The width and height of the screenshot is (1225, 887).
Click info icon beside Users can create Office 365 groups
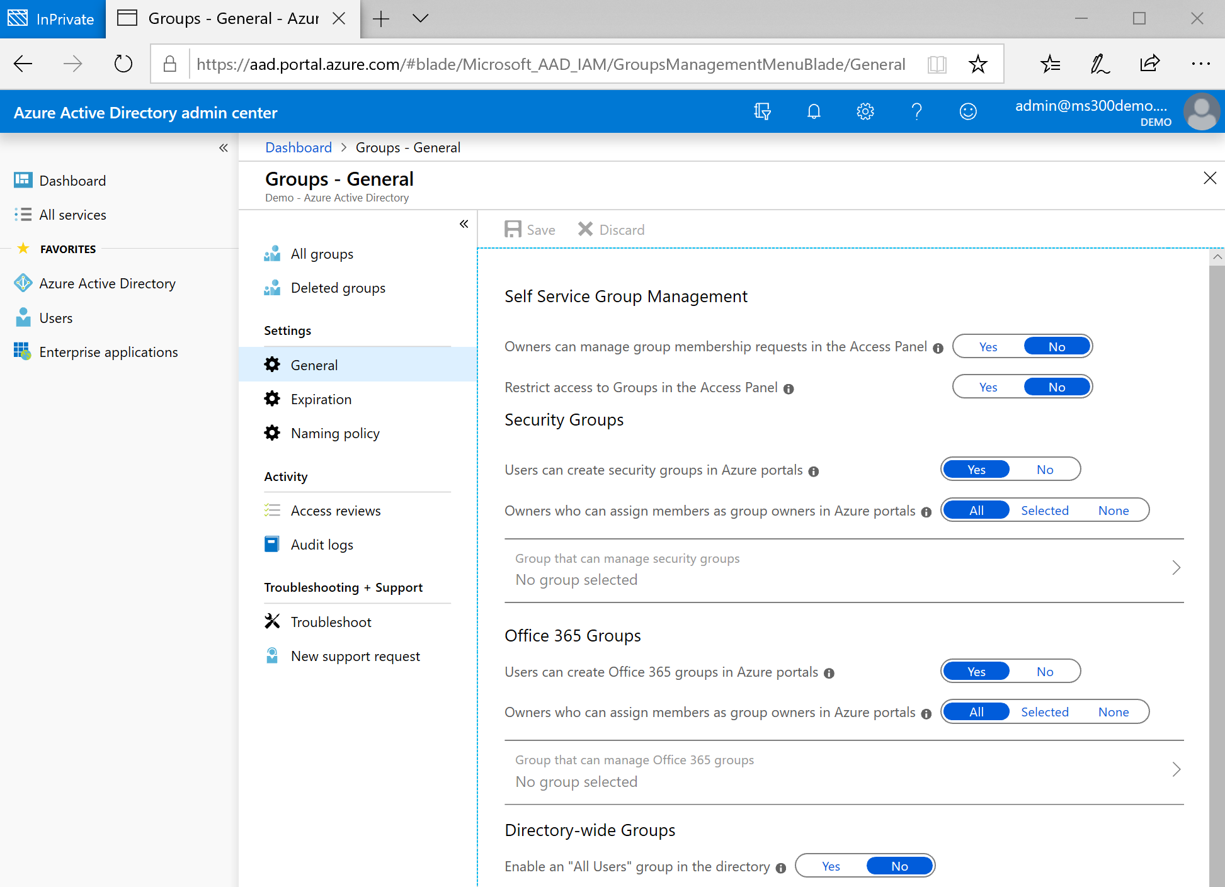click(x=829, y=673)
